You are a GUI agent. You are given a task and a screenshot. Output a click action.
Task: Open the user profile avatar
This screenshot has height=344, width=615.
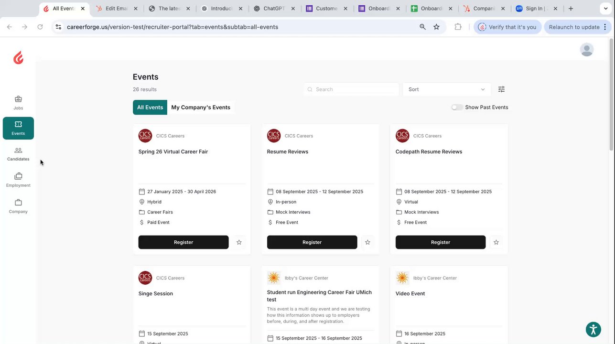click(x=586, y=49)
